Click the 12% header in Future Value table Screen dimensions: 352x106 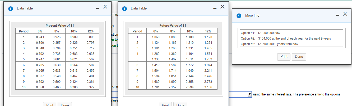(208, 31)
